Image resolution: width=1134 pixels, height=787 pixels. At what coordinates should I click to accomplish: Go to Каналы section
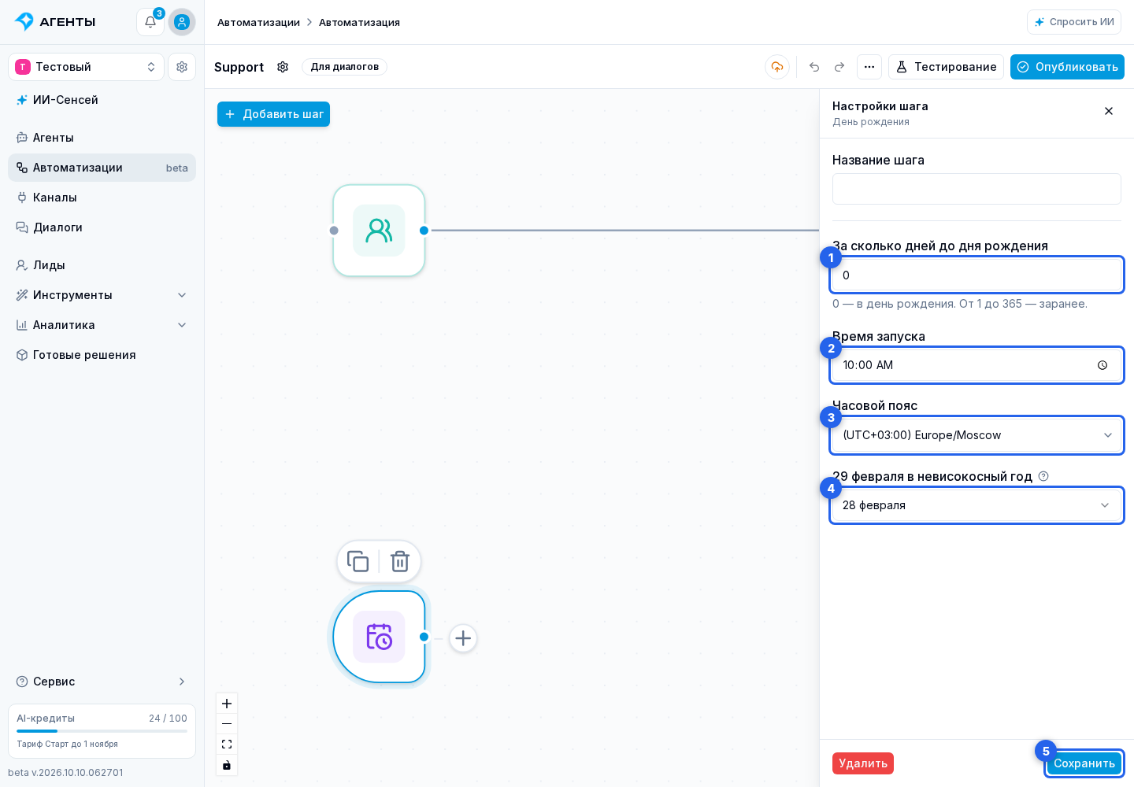(102, 198)
